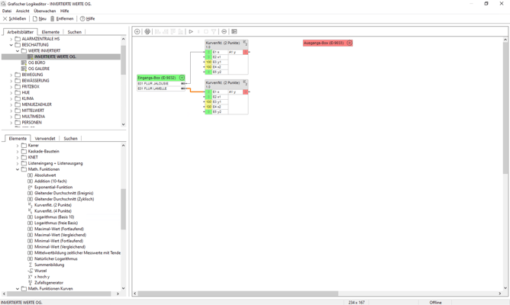Select the MULTIMEDIA folder
This screenshot has width=510, height=305.
[x=33, y=117]
